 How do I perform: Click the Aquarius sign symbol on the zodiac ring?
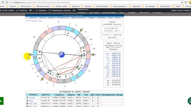(73, 30)
